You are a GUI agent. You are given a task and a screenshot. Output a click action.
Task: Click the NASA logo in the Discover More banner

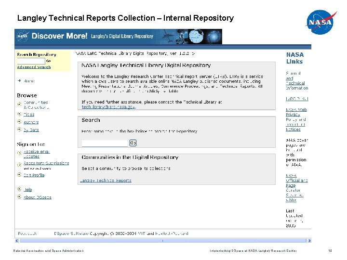(x=23, y=36)
